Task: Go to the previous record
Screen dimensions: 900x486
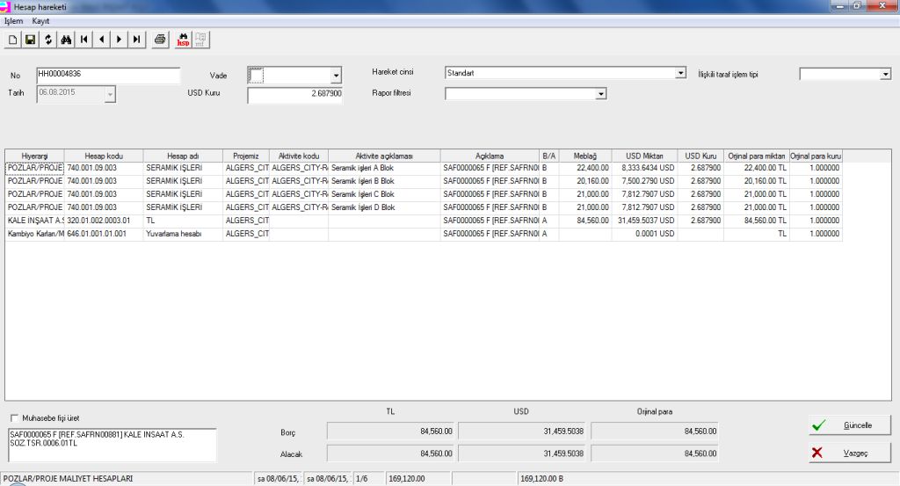Action: coord(101,40)
